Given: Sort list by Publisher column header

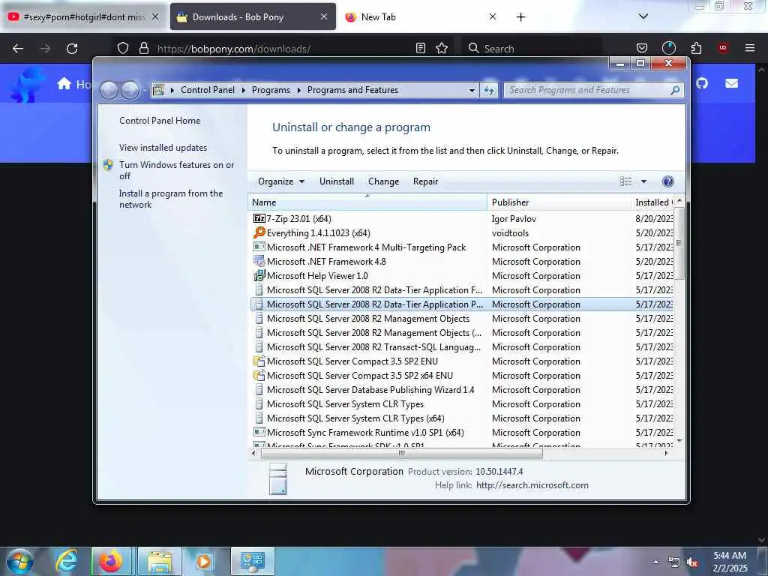Looking at the screenshot, I should pyautogui.click(x=559, y=202).
